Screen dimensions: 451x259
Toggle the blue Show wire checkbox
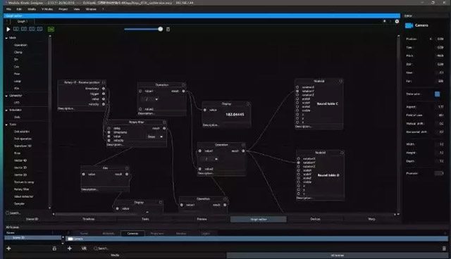pos(437,94)
